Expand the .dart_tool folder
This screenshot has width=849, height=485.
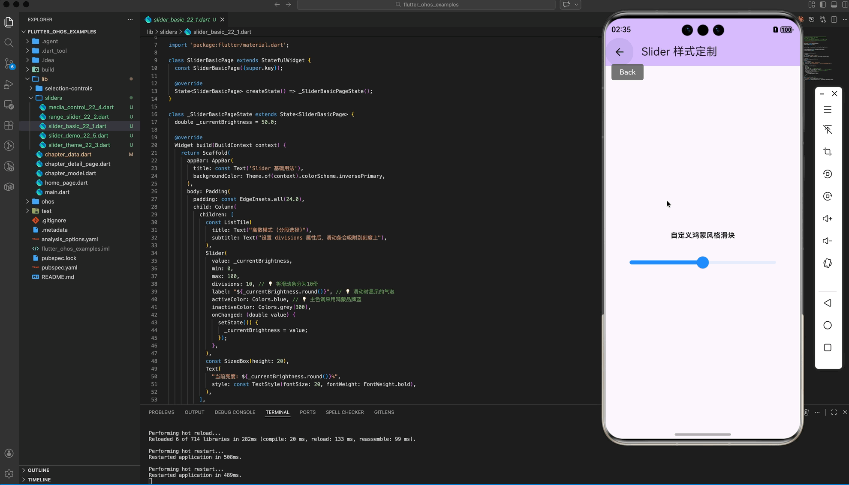click(x=54, y=51)
